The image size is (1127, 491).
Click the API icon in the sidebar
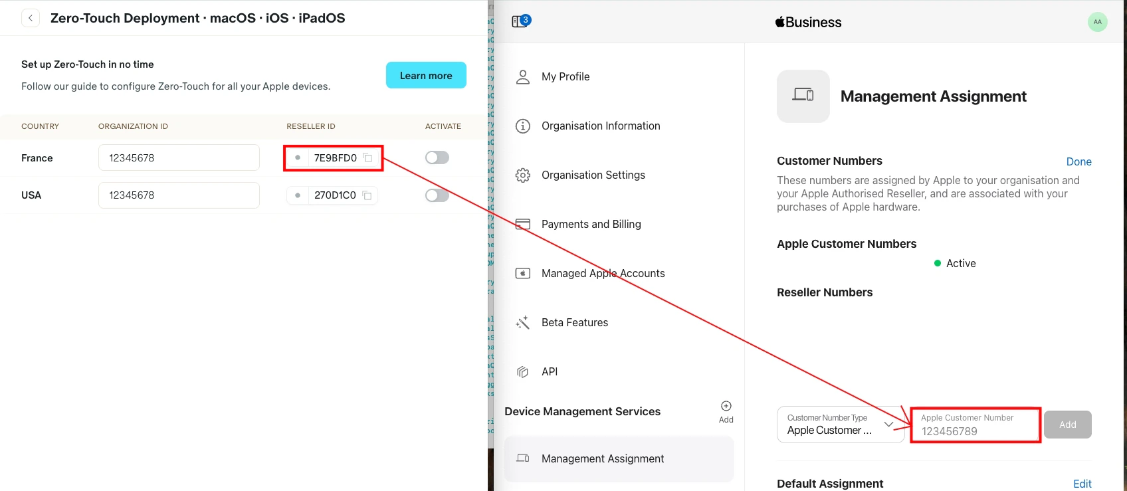[x=523, y=372]
